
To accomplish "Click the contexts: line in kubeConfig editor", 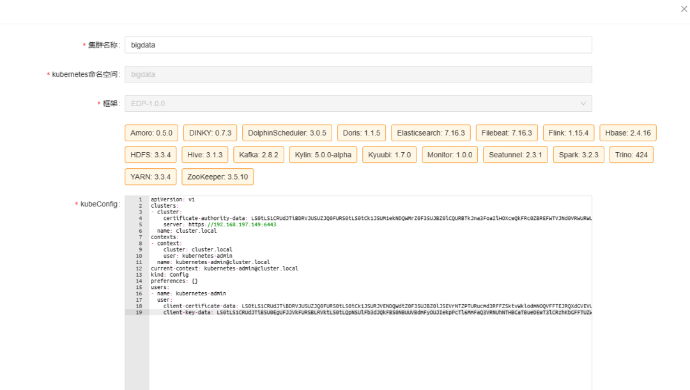I will (165, 237).
